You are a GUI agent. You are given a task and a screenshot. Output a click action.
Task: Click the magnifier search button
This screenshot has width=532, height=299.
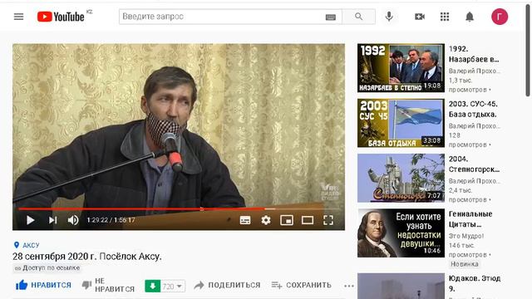pos(358,17)
